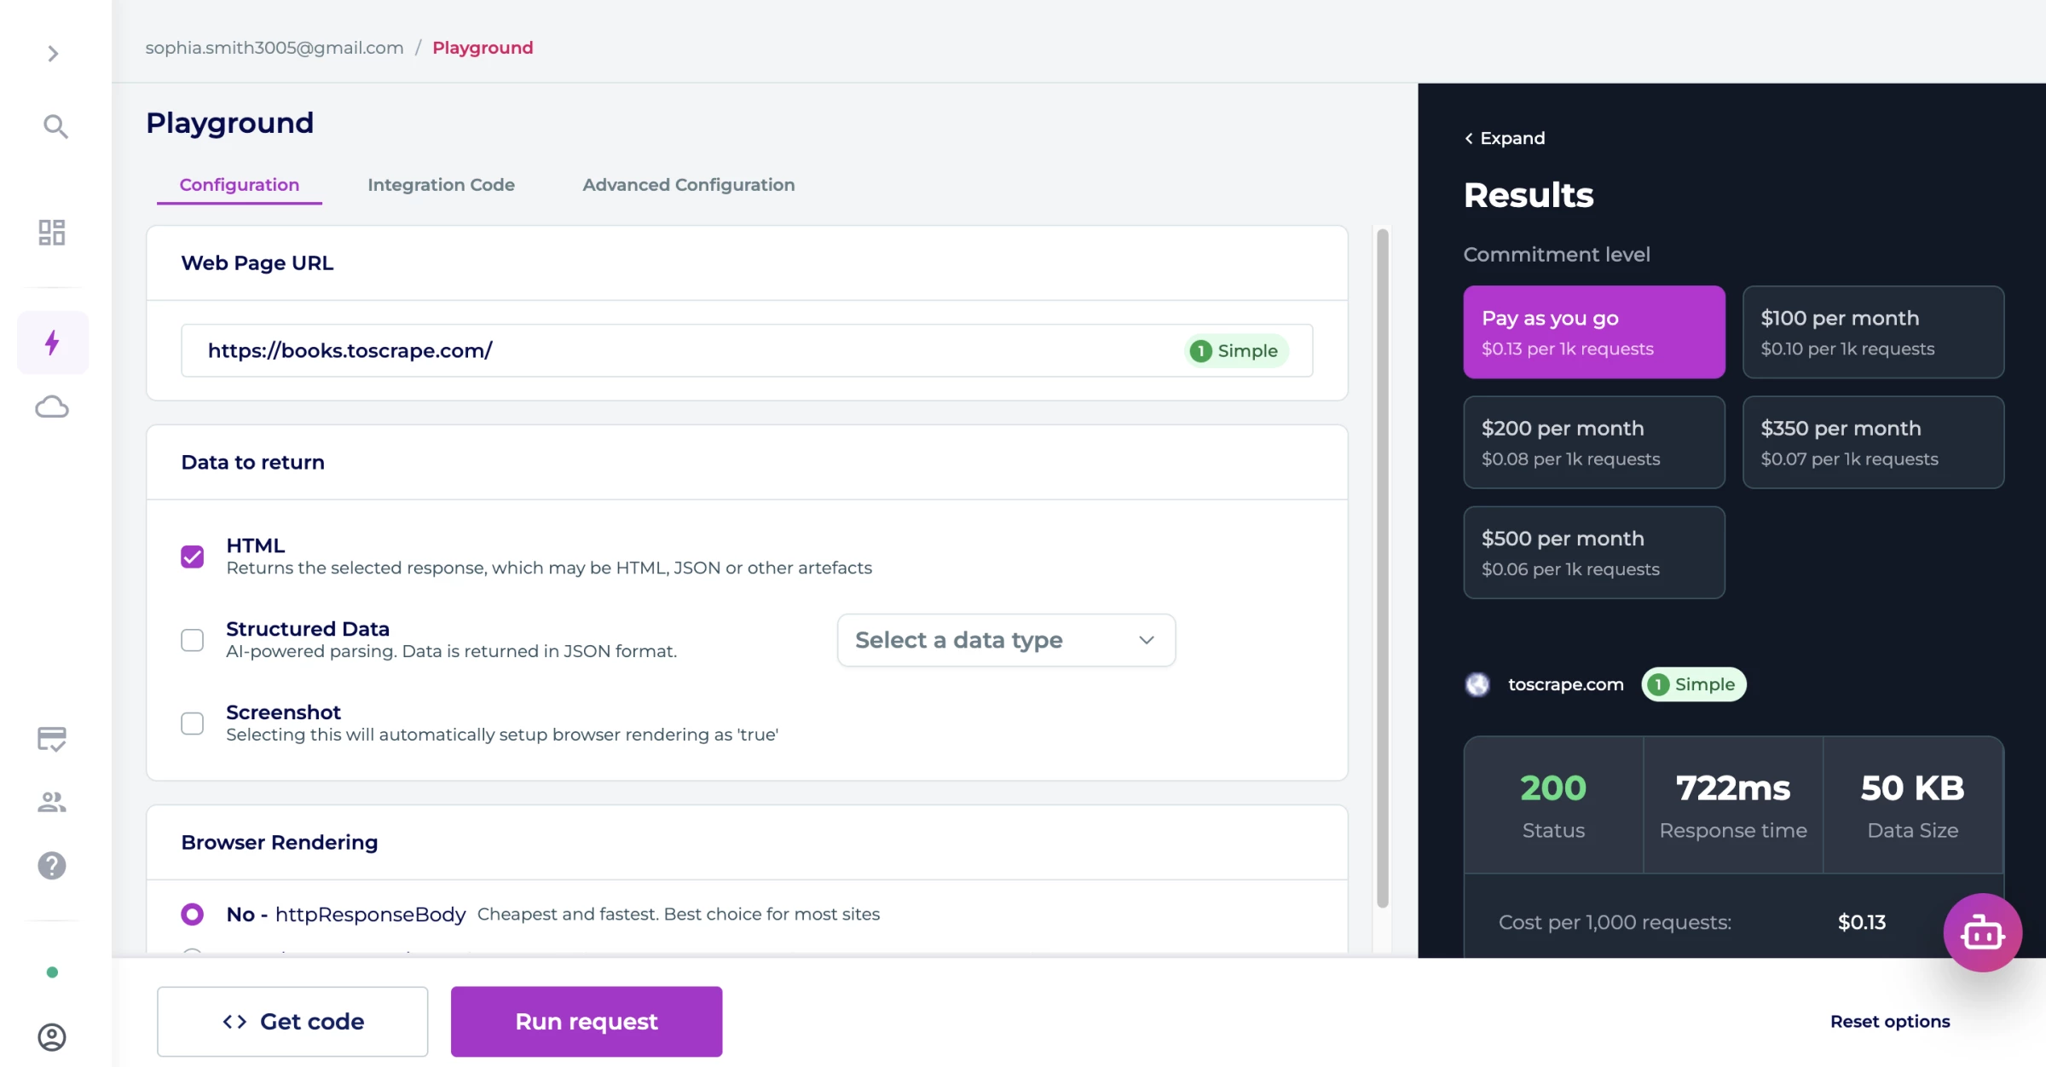The image size is (2046, 1067).
Task: Enable the Structured Data checkbox
Action: [x=193, y=640]
